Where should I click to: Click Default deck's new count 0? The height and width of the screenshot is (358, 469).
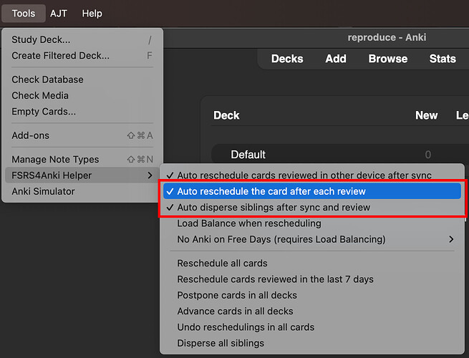pos(428,155)
